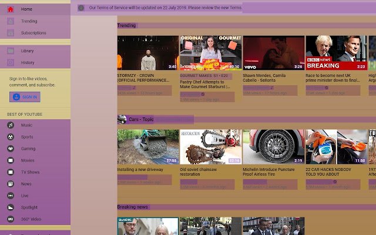Click 'Pastry Chef Attempts to Make Gourmet Starburst' title
Viewport: 376px width, 235px height.
(x=205, y=85)
